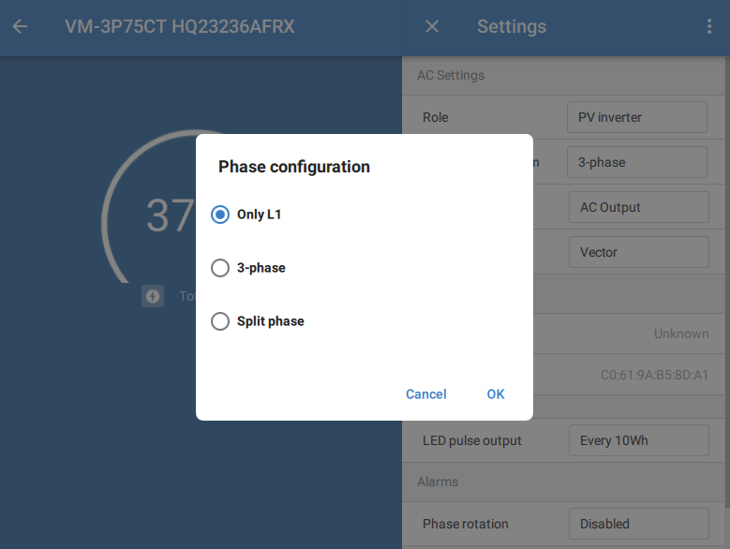
Task: Select the Only L1 radio button
Action: [220, 215]
